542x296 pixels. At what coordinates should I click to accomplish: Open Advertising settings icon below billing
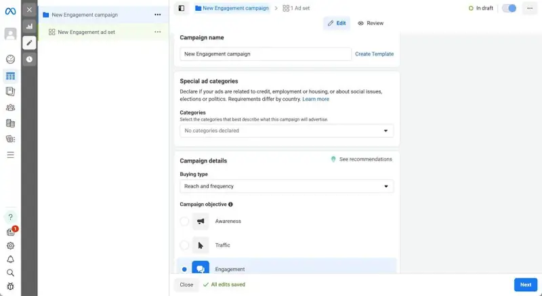(10, 139)
